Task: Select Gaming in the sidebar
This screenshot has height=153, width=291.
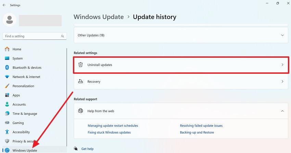Action: [18, 123]
